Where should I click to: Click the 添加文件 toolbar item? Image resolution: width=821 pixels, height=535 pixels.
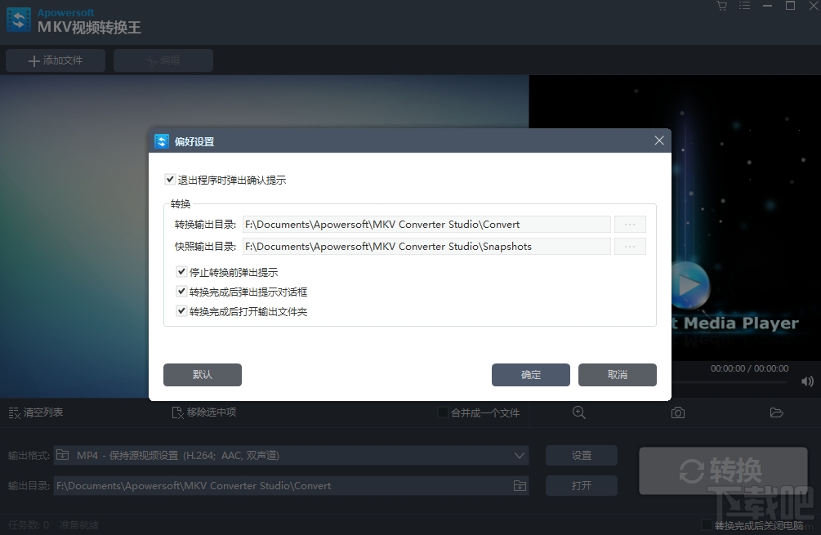point(55,60)
